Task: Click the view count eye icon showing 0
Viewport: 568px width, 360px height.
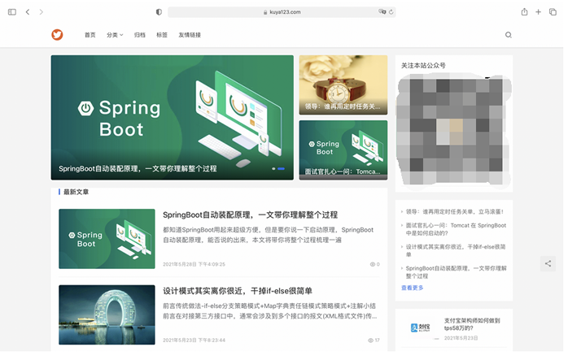Action: pyautogui.click(x=372, y=264)
